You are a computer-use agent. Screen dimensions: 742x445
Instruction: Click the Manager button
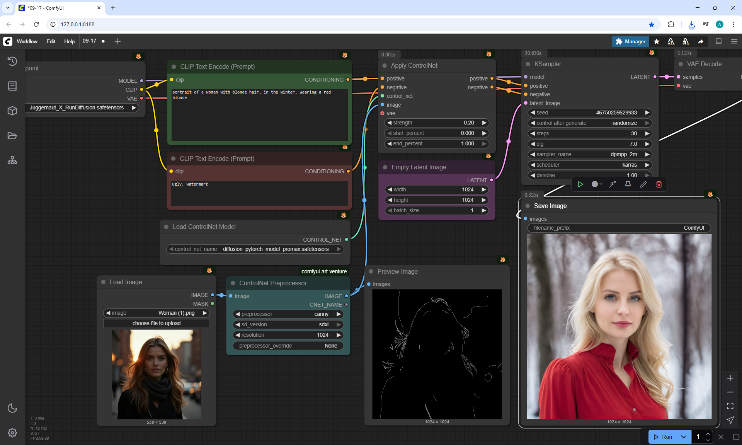630,41
